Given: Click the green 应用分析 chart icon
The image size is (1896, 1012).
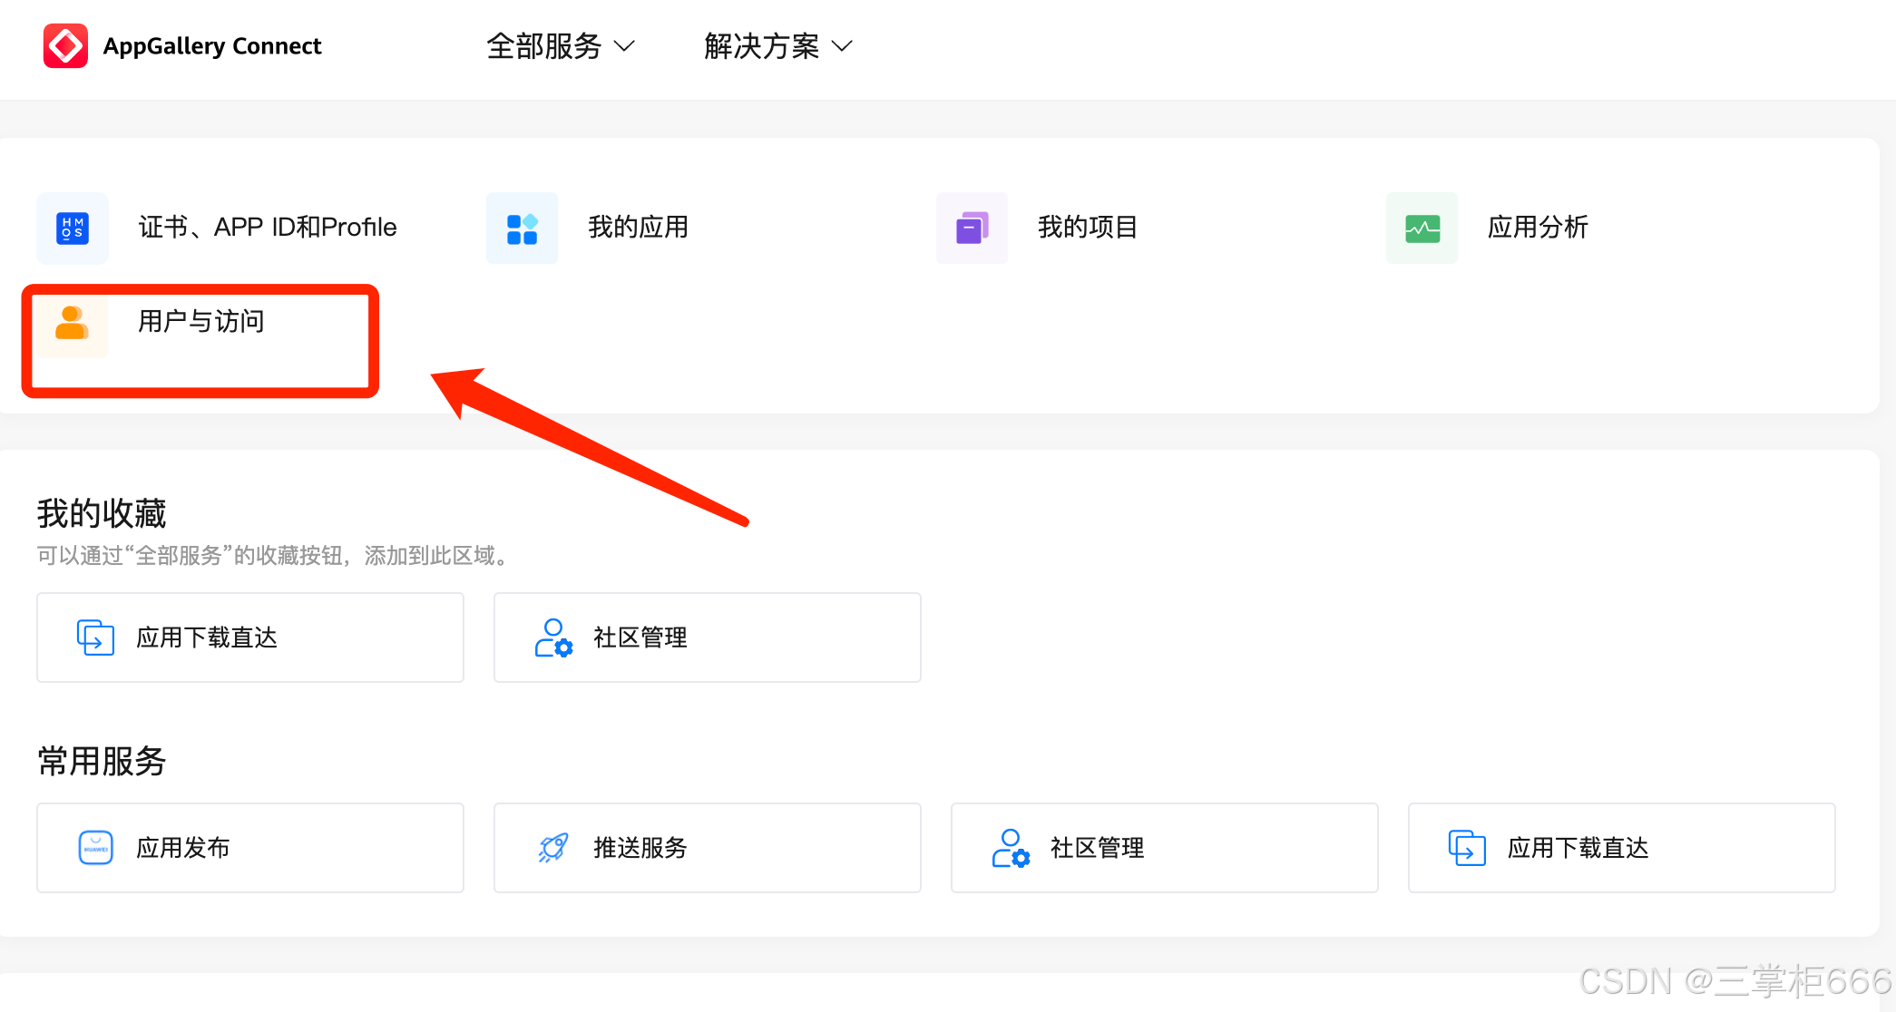Looking at the screenshot, I should pos(1422,228).
